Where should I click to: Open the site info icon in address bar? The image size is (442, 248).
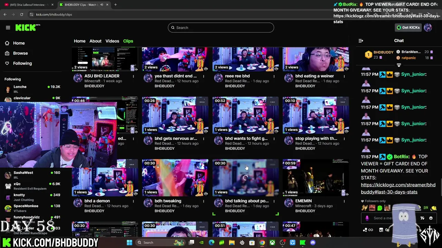[31, 14]
